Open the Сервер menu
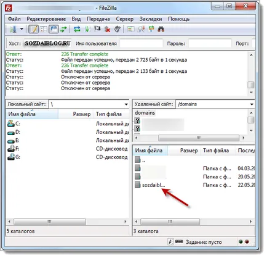The width and height of the screenshot is (267, 258). pyautogui.click(x=124, y=19)
